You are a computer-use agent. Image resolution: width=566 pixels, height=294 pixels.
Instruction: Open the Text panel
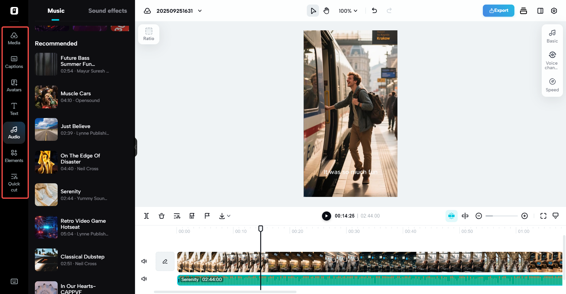point(14,109)
